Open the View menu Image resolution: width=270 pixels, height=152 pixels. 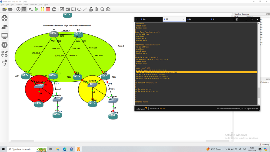coord(12,5)
